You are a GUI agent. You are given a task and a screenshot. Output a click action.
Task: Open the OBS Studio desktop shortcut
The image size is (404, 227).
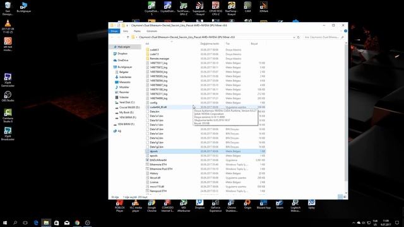click(8, 96)
